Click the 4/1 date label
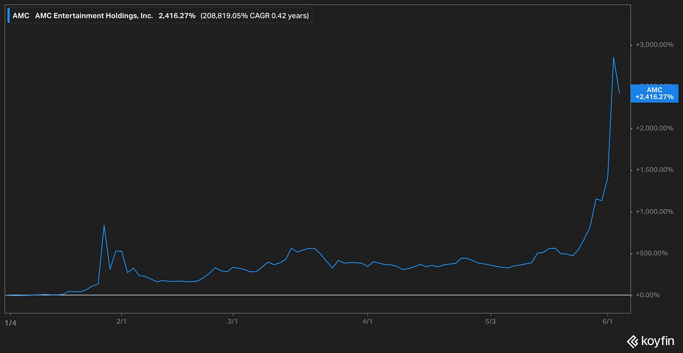The image size is (683, 353). 368,322
